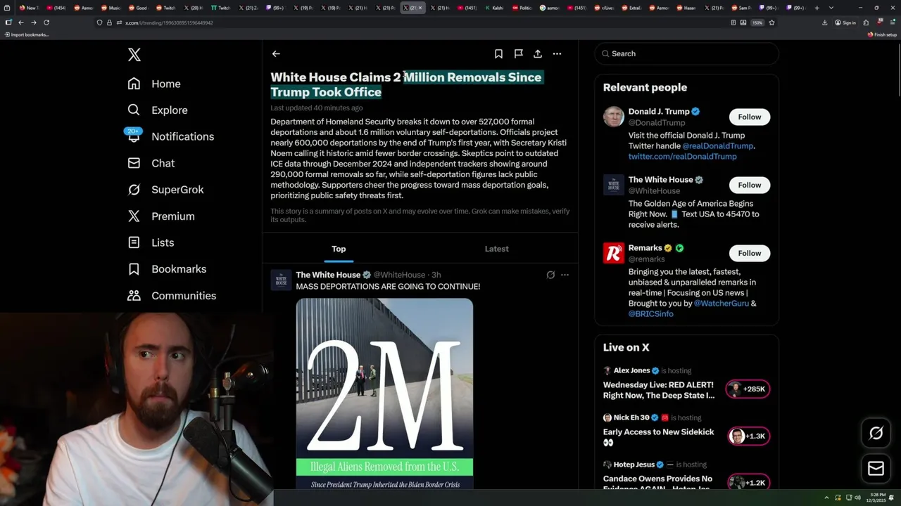Open the floating messages envelope button
901x506 pixels.
(x=876, y=469)
